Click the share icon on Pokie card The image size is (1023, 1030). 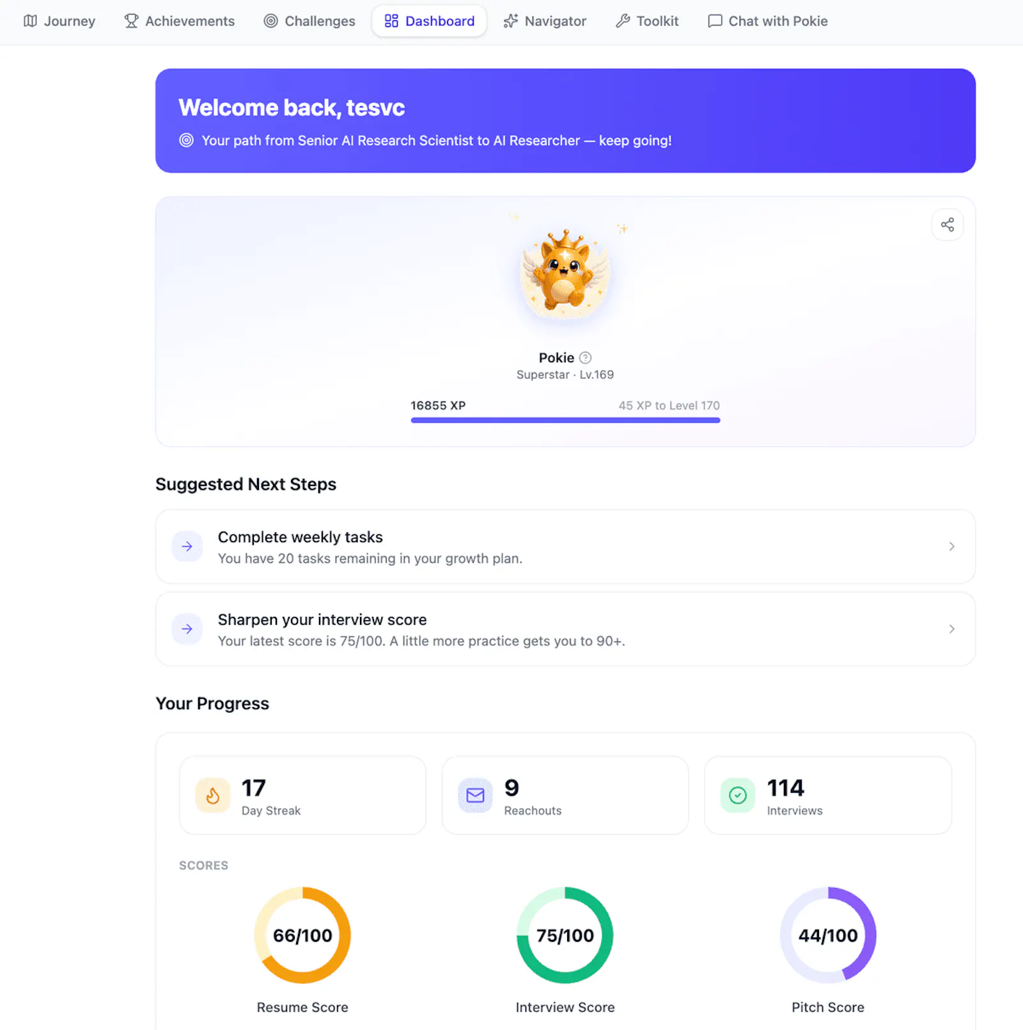point(947,224)
